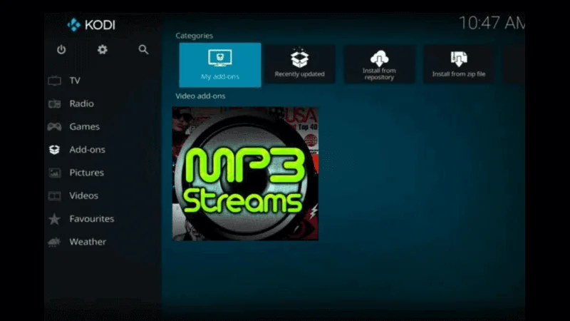
Task: Open the power options menu
Action: [61, 49]
